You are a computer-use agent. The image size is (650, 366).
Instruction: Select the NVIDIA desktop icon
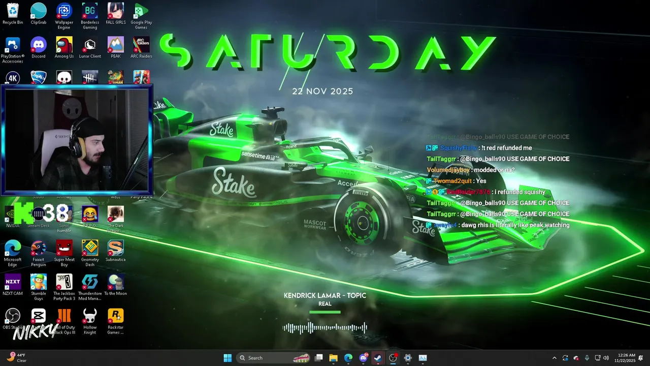pyautogui.click(x=13, y=217)
